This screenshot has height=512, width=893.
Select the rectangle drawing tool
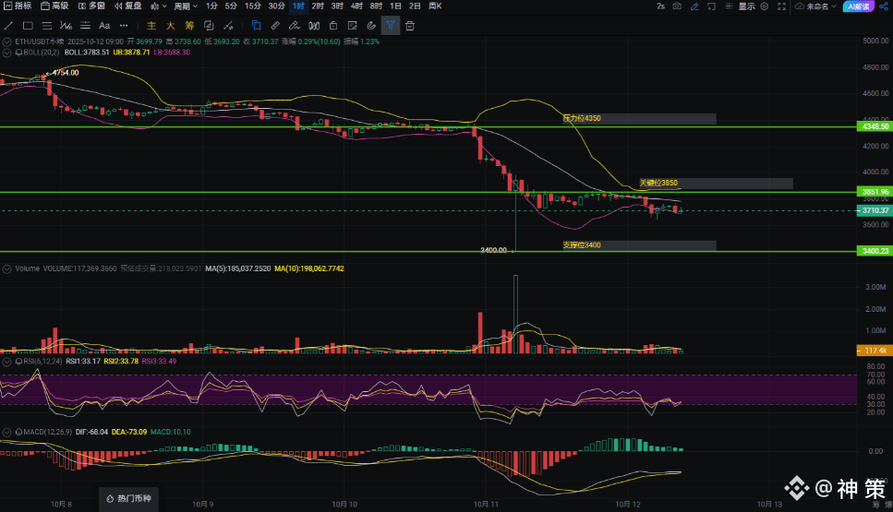(x=28, y=26)
